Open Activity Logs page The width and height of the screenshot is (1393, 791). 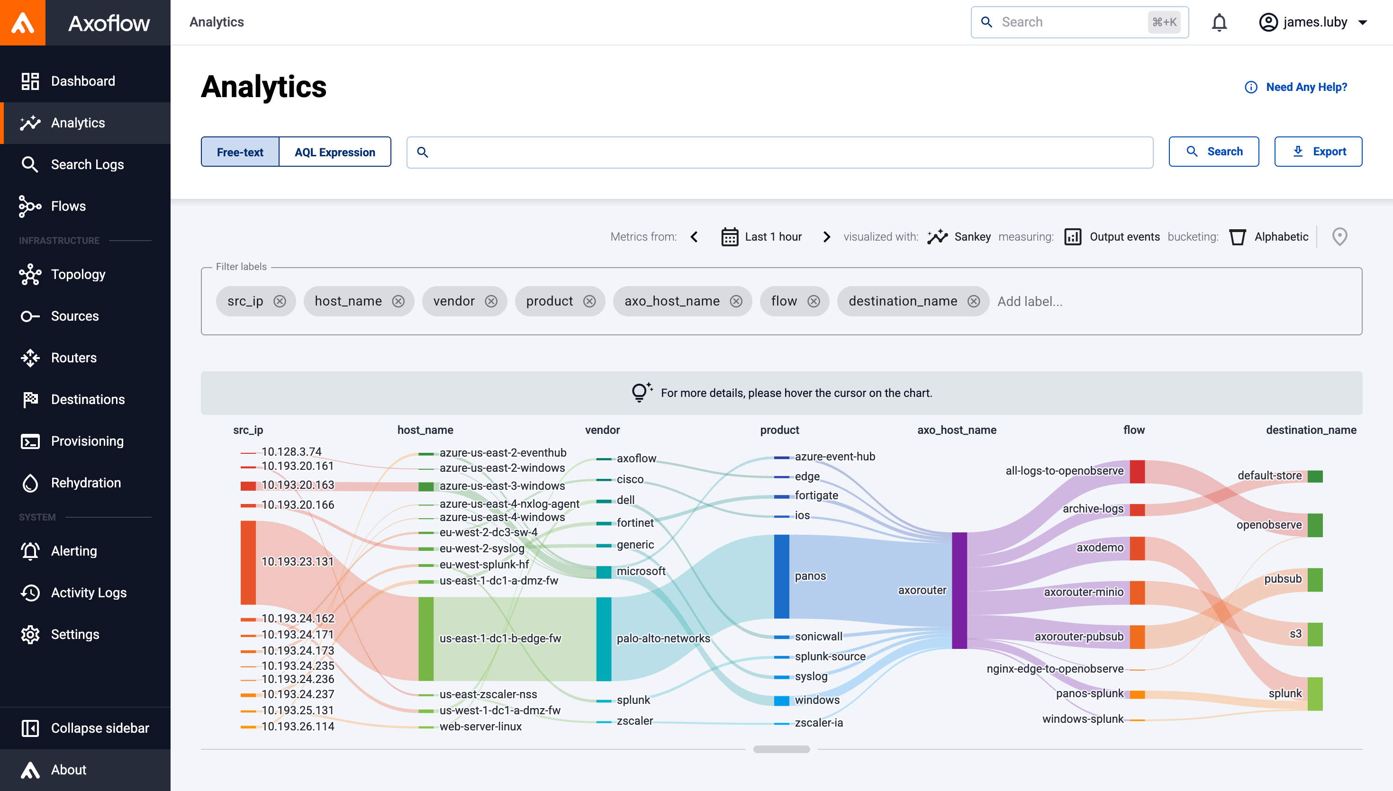88,593
